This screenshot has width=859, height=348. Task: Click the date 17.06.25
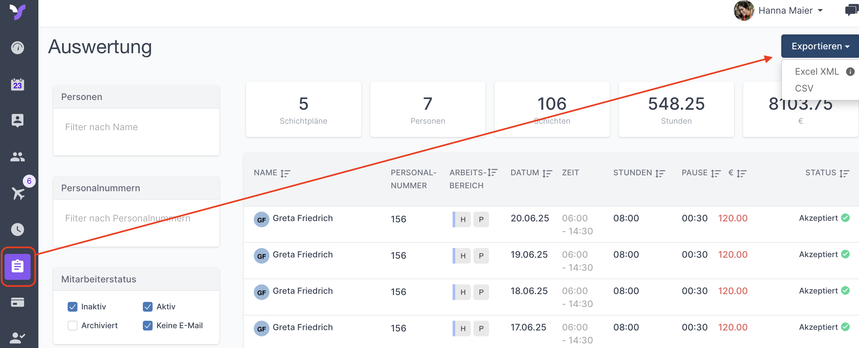[x=528, y=327]
